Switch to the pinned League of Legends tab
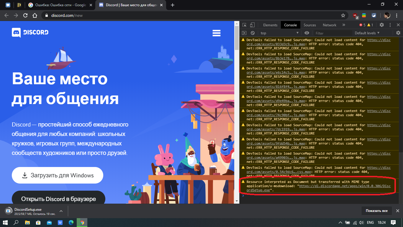This screenshot has height=227, width=403. pos(19,5)
